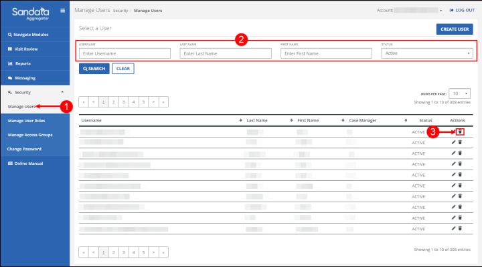The height and width of the screenshot is (267, 482).
Task: Click the Enter Username input field
Action: (125, 53)
